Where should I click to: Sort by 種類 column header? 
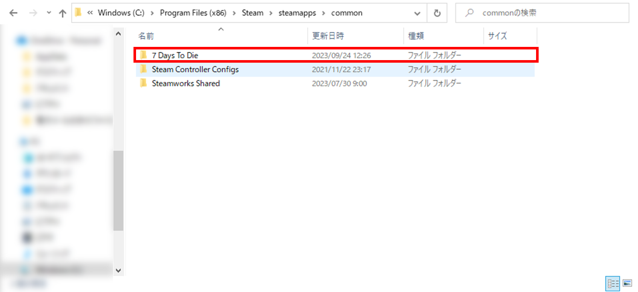coord(416,36)
